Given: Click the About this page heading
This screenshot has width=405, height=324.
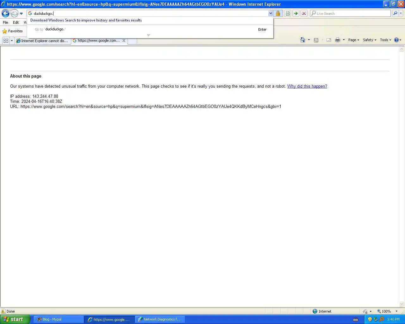Looking at the screenshot, I should point(26,76).
